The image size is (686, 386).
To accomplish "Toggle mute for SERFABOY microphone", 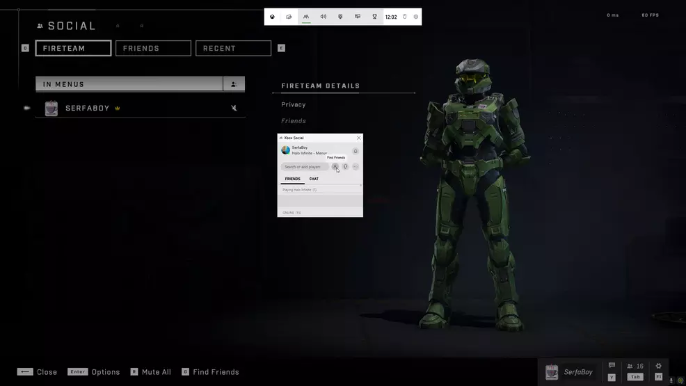I will click(234, 108).
